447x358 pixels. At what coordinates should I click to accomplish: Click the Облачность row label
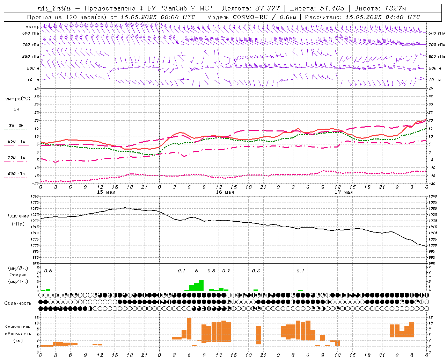pos(18,303)
